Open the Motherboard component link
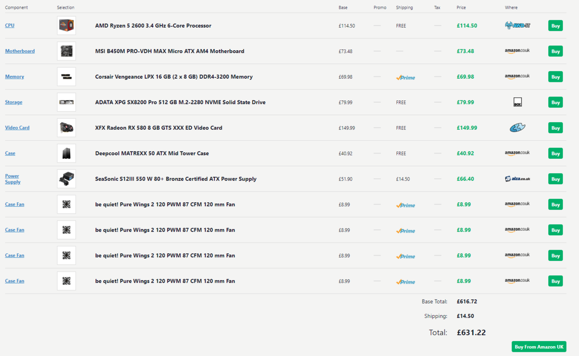Image resolution: width=579 pixels, height=356 pixels. coord(20,51)
